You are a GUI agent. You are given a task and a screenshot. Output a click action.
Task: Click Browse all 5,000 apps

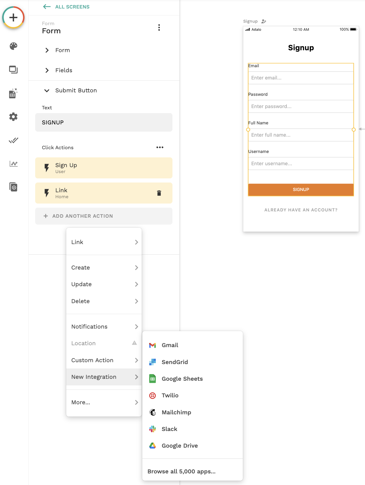pyautogui.click(x=182, y=471)
